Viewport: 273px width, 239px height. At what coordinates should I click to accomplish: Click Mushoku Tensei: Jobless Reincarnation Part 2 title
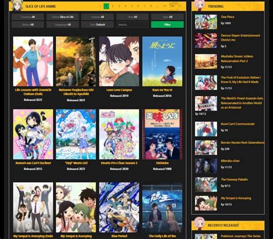coord(237,59)
